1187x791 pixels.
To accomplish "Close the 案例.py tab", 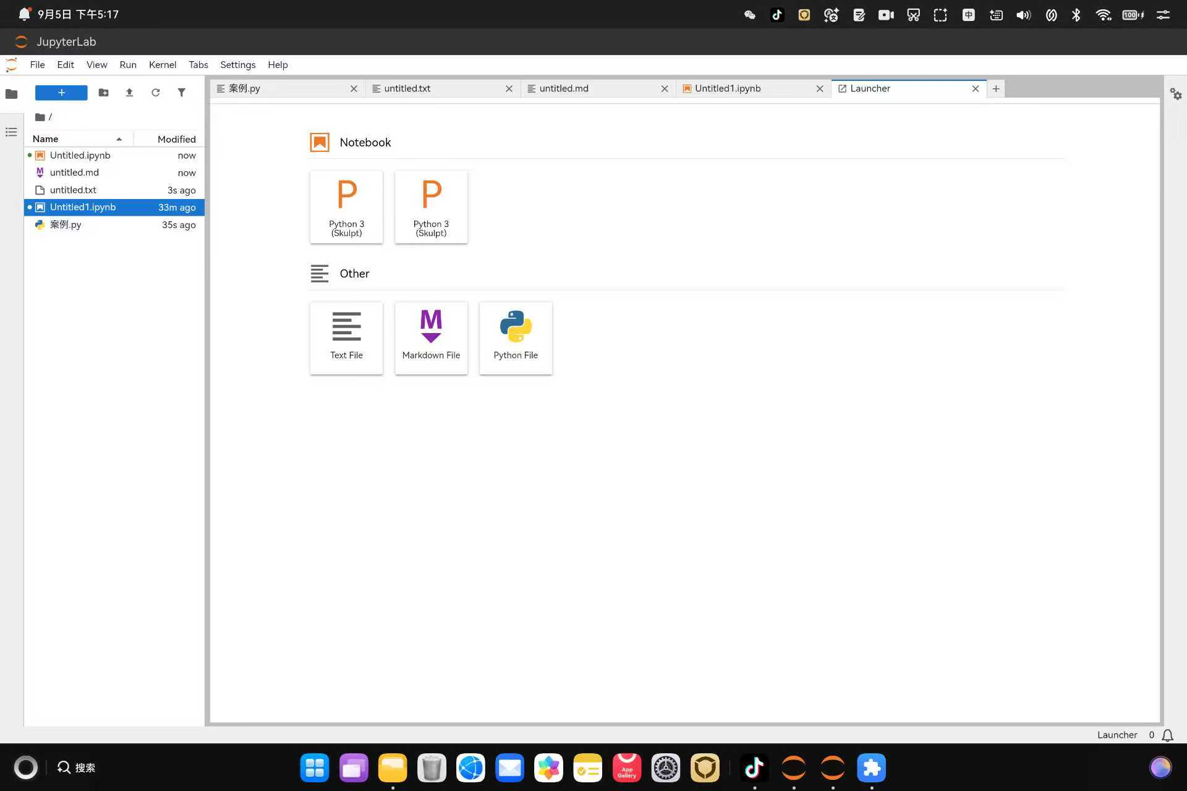I will (x=354, y=89).
